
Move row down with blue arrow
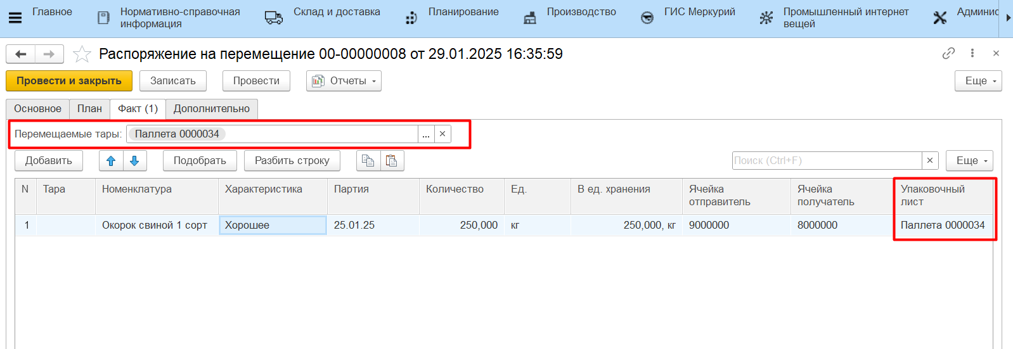134,161
